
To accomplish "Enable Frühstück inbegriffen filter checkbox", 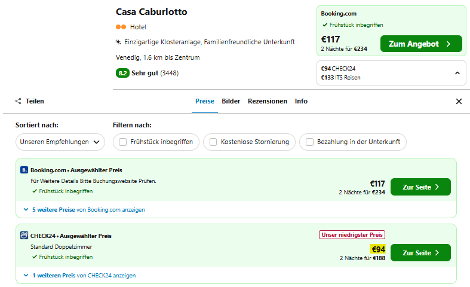I will pyautogui.click(x=122, y=142).
